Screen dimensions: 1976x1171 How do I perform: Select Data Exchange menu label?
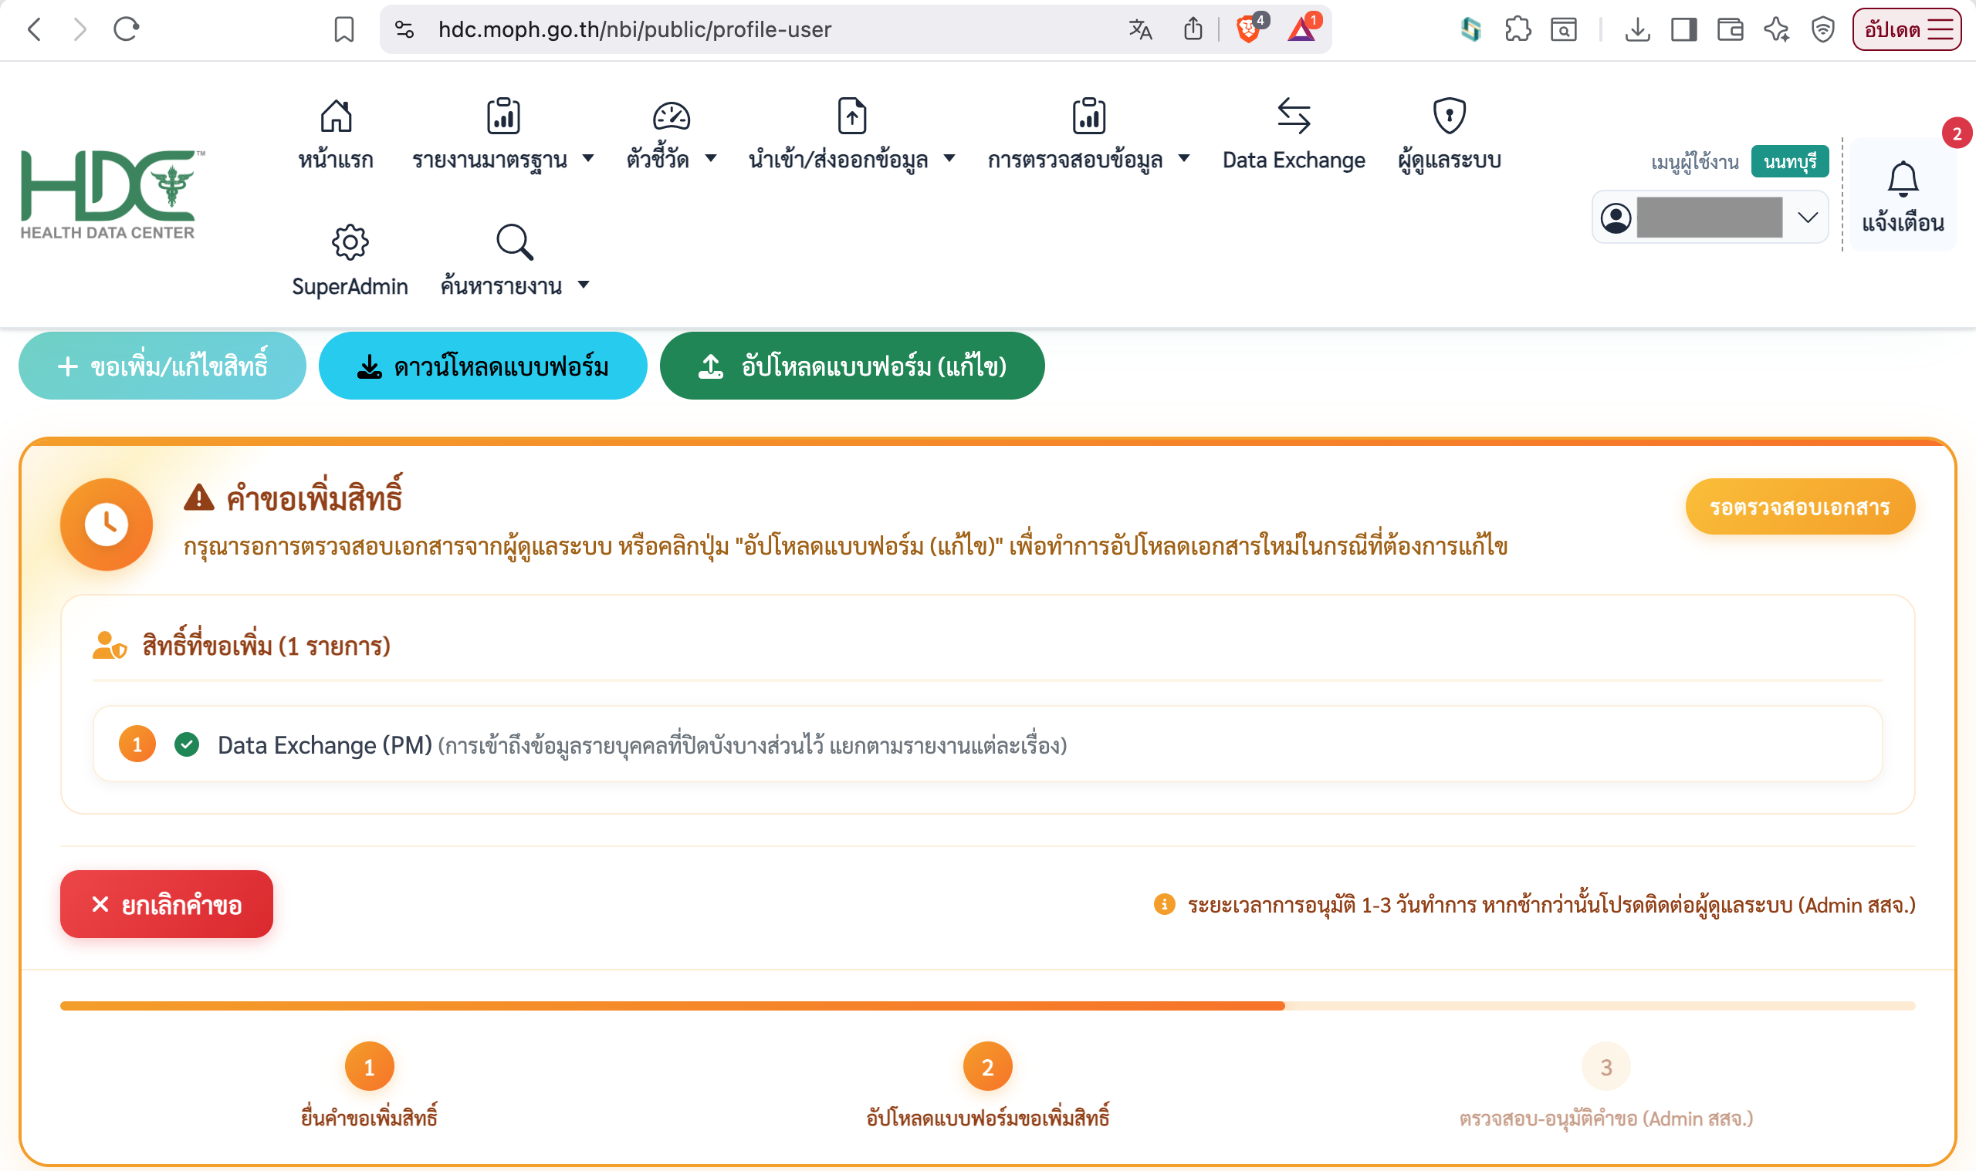coord(1293,160)
